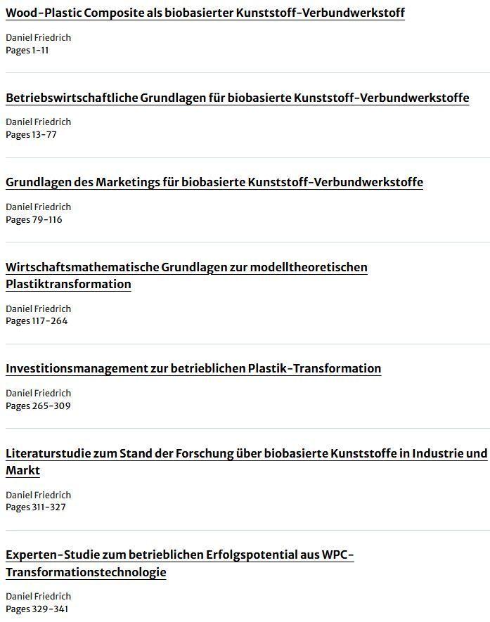This screenshot has width=490, height=622.
Task: Click author Daniel Friedrich under Grundlagen des Marketings
Action: [38, 207]
